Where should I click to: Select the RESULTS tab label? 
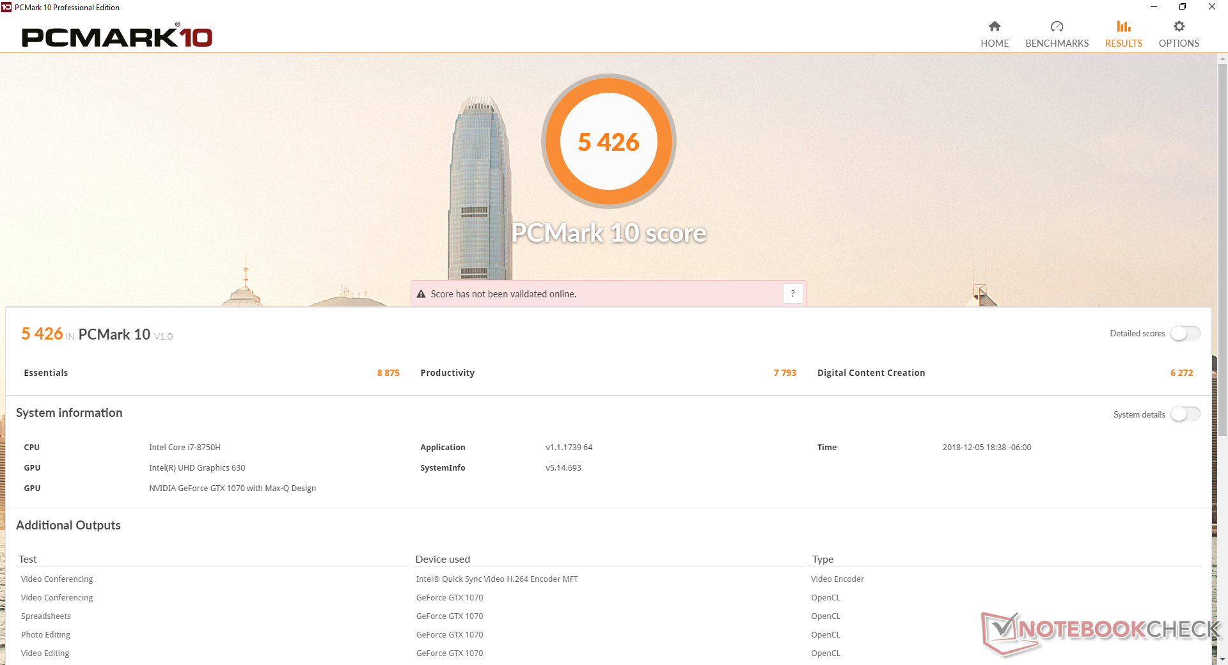point(1124,43)
